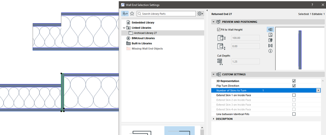Select the 3D view preview icon
The height and width of the screenshot is (135, 326).
click(x=270, y=40)
